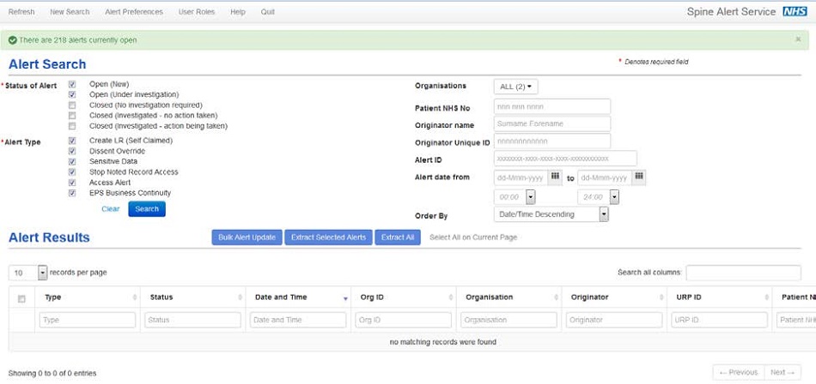Screen dimensions: 816x384
Task: Focus the Originator column filter field
Action: click(x=614, y=320)
